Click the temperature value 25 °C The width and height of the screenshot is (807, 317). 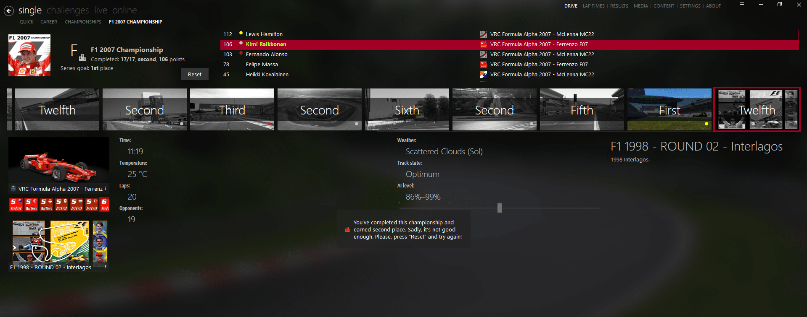[x=138, y=174]
